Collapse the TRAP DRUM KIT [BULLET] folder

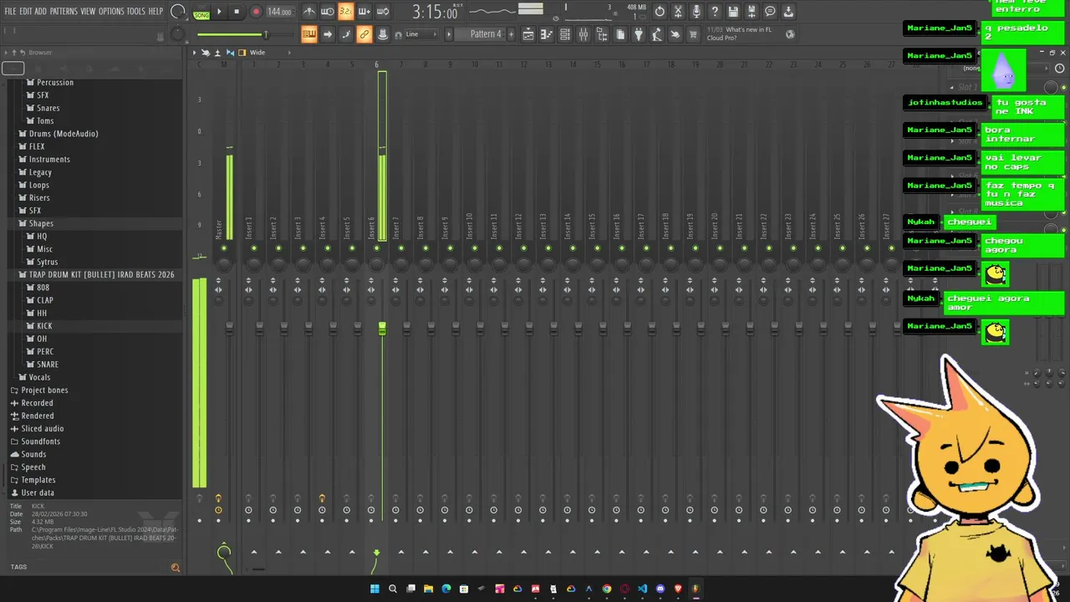coord(96,275)
